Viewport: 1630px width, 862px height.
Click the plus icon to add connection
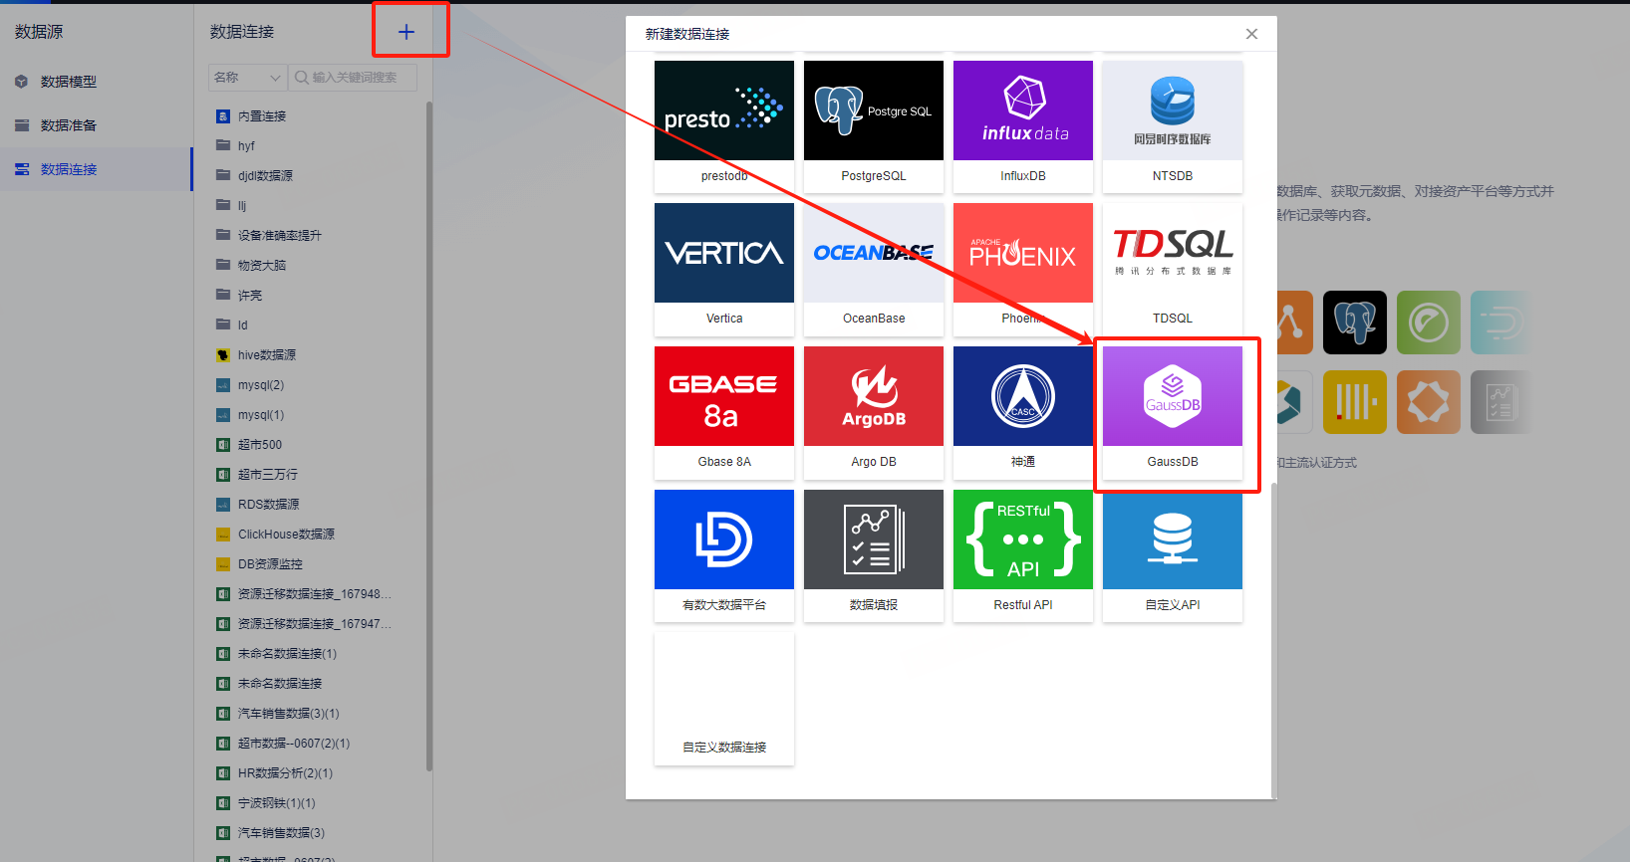[x=407, y=32]
